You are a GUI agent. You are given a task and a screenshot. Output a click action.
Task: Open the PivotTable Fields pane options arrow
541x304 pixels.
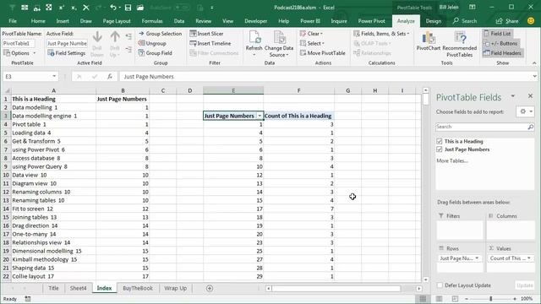[x=513, y=96]
